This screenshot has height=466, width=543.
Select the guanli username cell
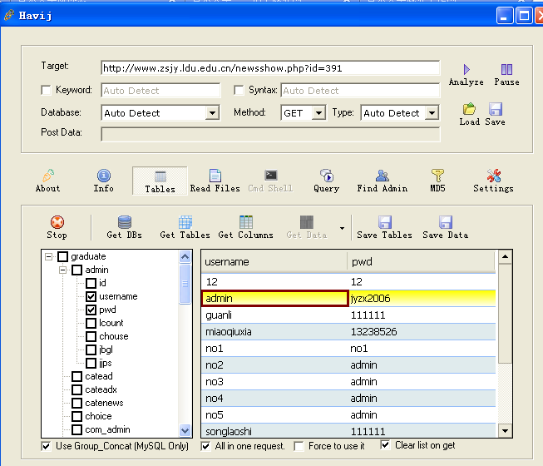[275, 315]
